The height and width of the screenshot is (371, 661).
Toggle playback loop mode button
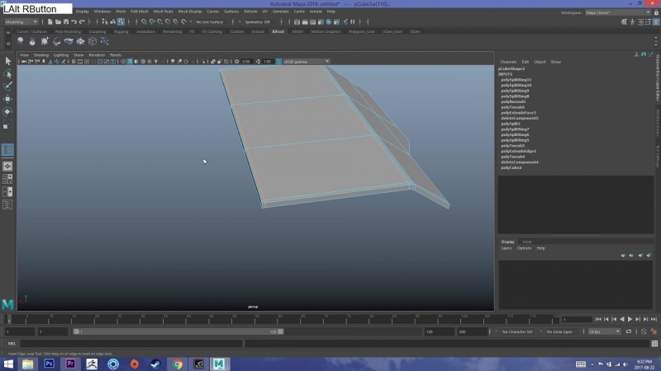click(629, 331)
